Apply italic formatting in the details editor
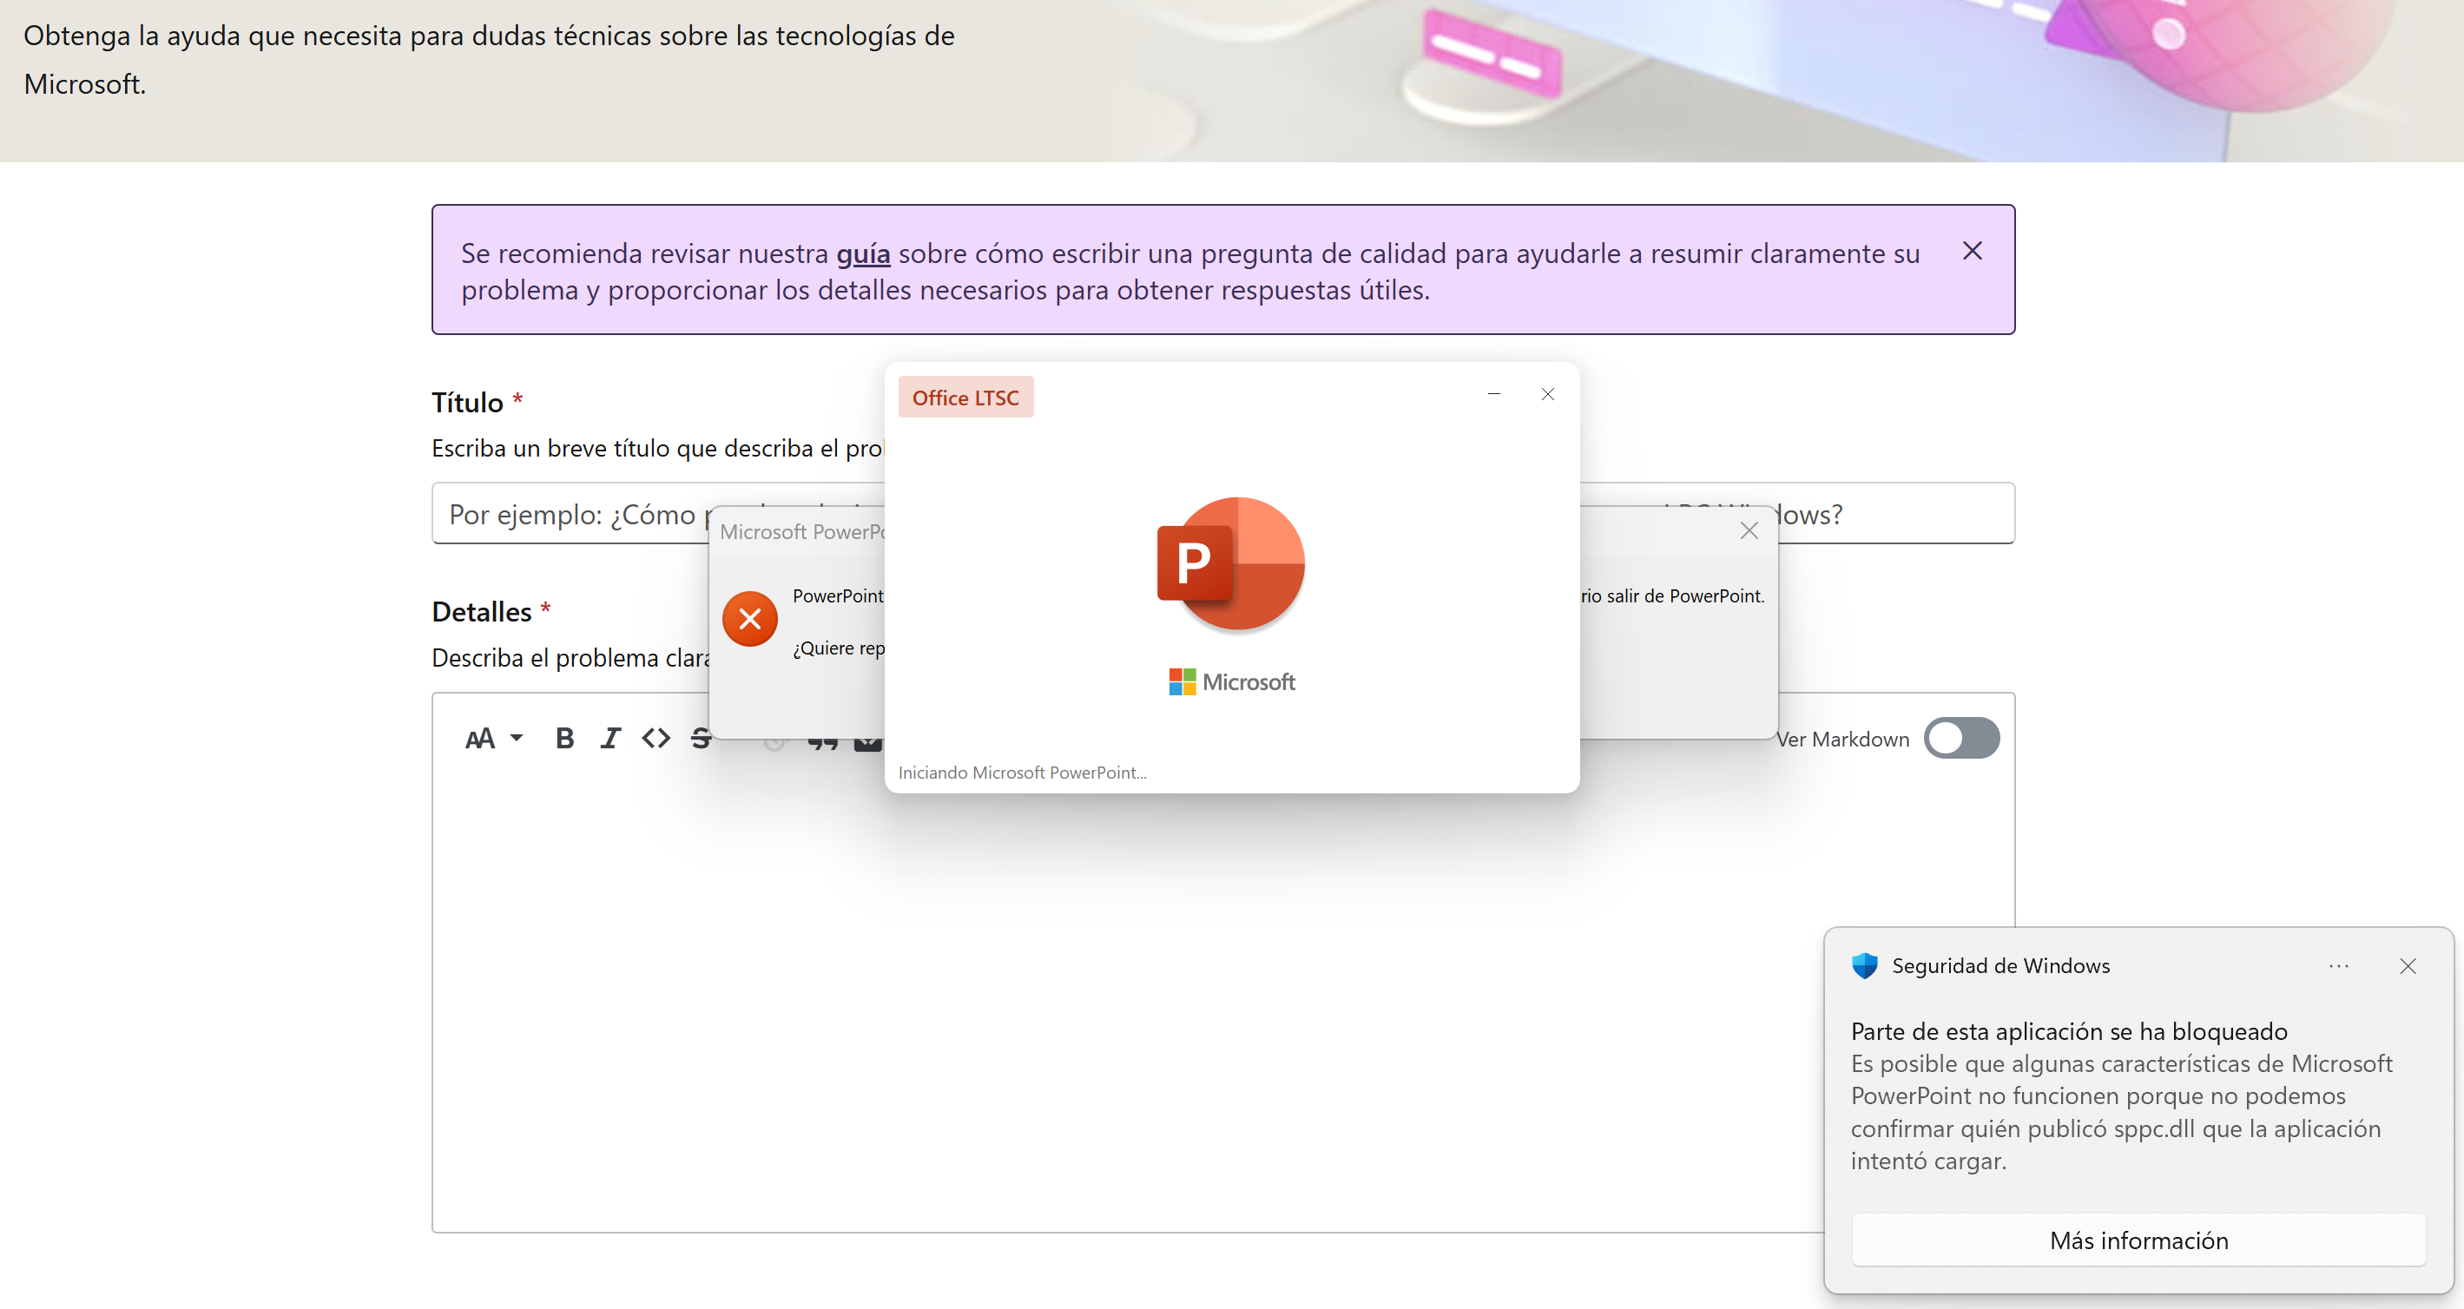This screenshot has height=1309, width=2464. (610, 738)
